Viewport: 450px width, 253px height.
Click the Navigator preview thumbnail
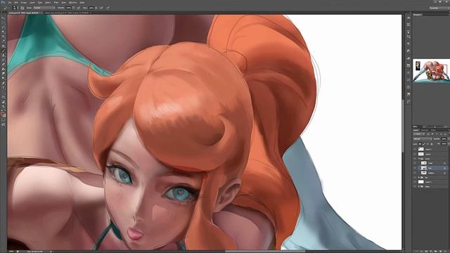click(431, 71)
